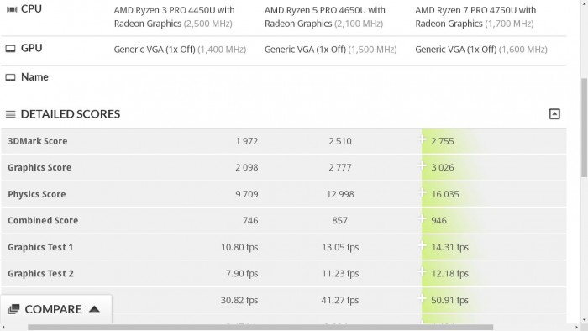The image size is (588, 331).
Task: Click the CPU chip icon
Action: click(12, 9)
